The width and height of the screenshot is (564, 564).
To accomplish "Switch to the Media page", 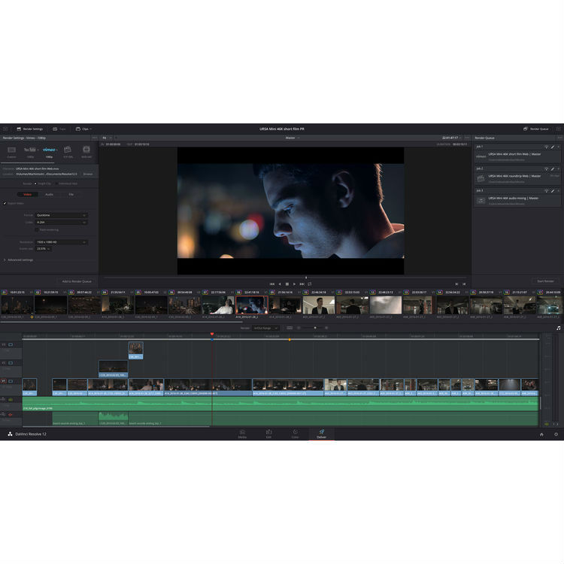I will coord(242,434).
